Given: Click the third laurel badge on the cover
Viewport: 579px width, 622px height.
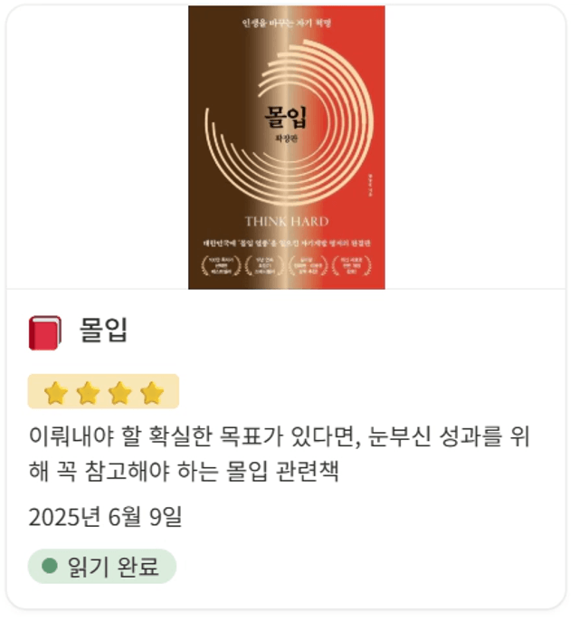Looking at the screenshot, I should point(308,266).
